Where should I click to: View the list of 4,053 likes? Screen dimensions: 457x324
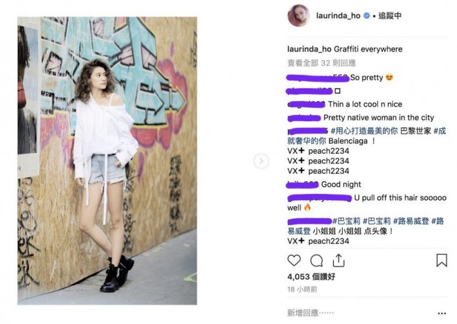pyautogui.click(x=312, y=277)
